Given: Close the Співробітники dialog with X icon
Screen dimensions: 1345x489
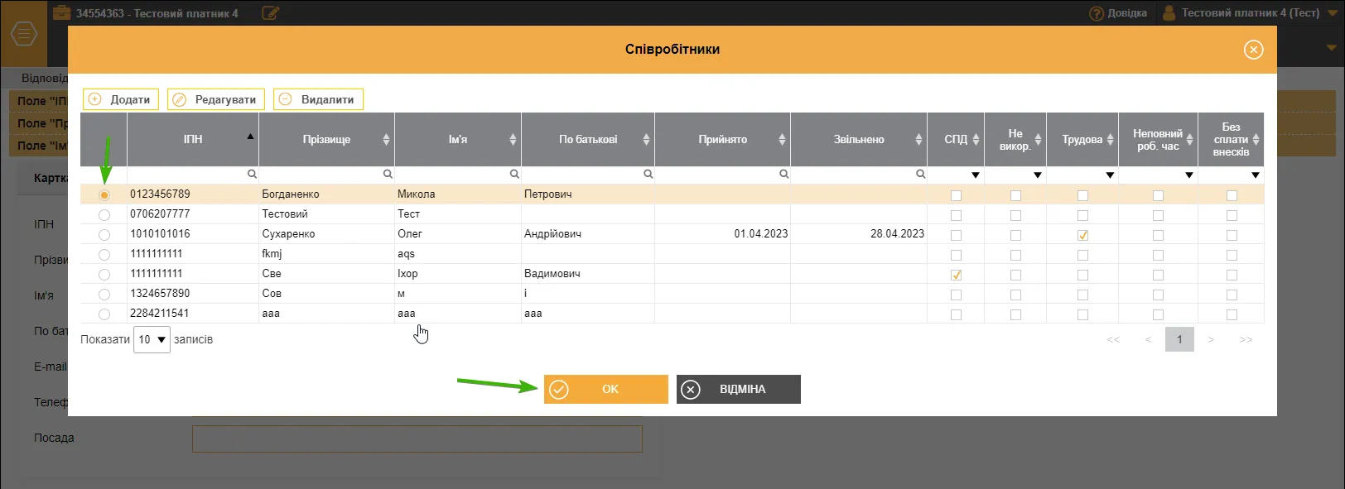Looking at the screenshot, I should (1253, 50).
